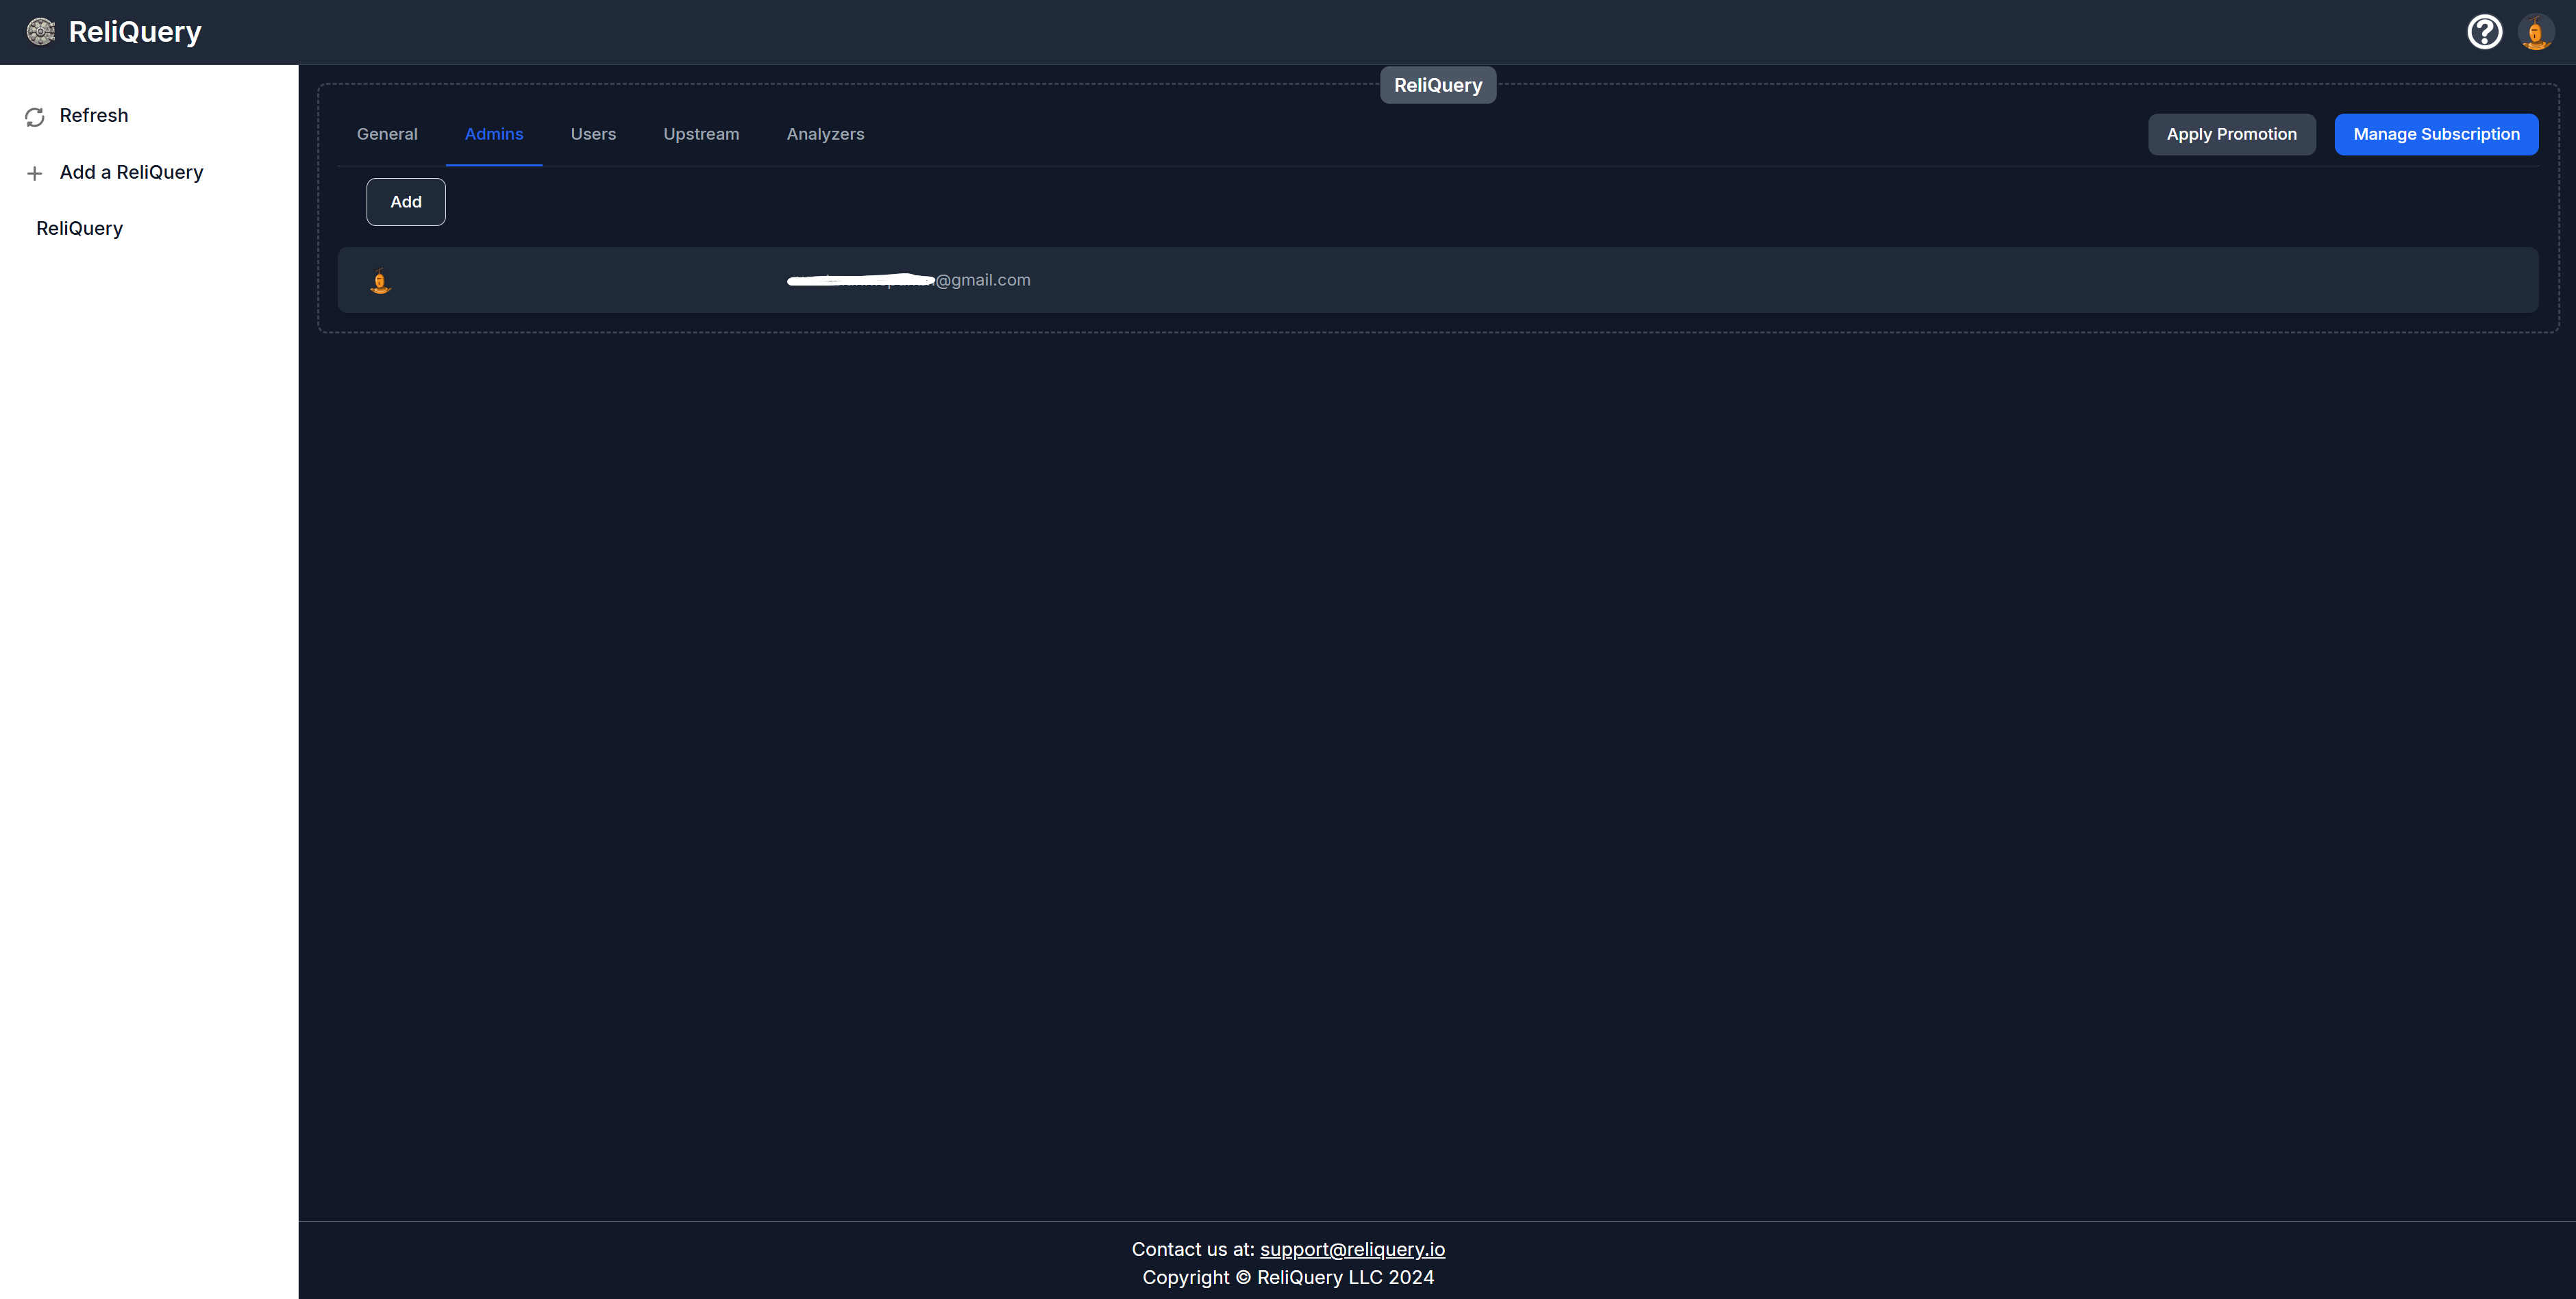
Task: Open the Users tab
Action: pyautogui.click(x=593, y=134)
